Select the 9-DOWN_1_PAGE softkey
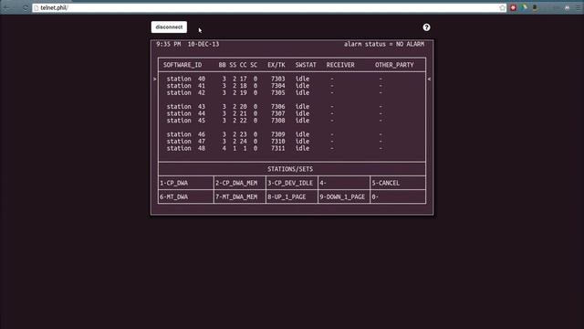The image size is (584, 329). 344,197
